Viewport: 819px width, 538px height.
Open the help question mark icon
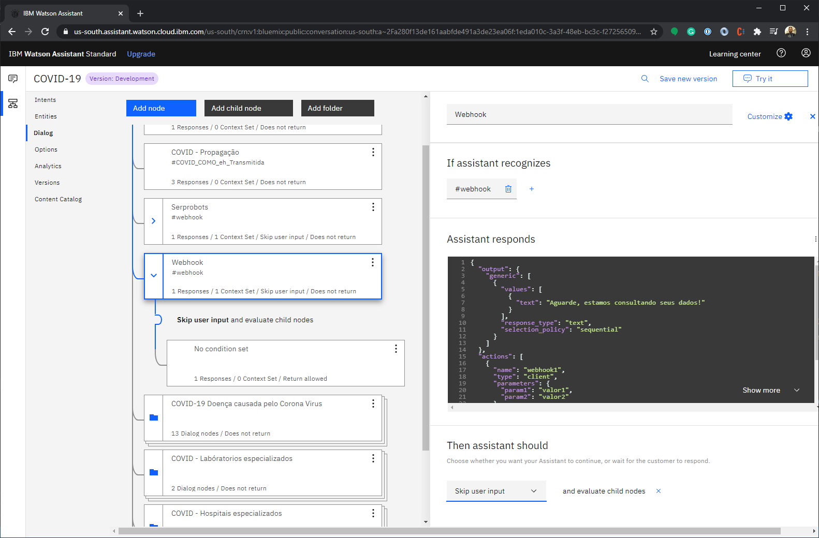pos(781,53)
